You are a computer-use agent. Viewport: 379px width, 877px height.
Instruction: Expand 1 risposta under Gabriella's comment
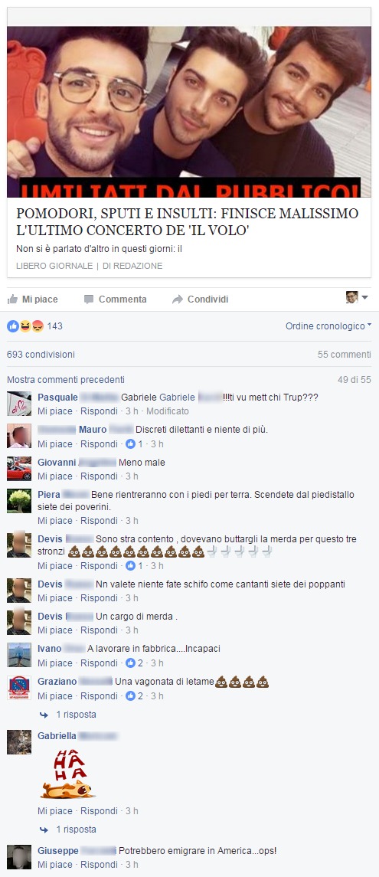tap(76, 829)
